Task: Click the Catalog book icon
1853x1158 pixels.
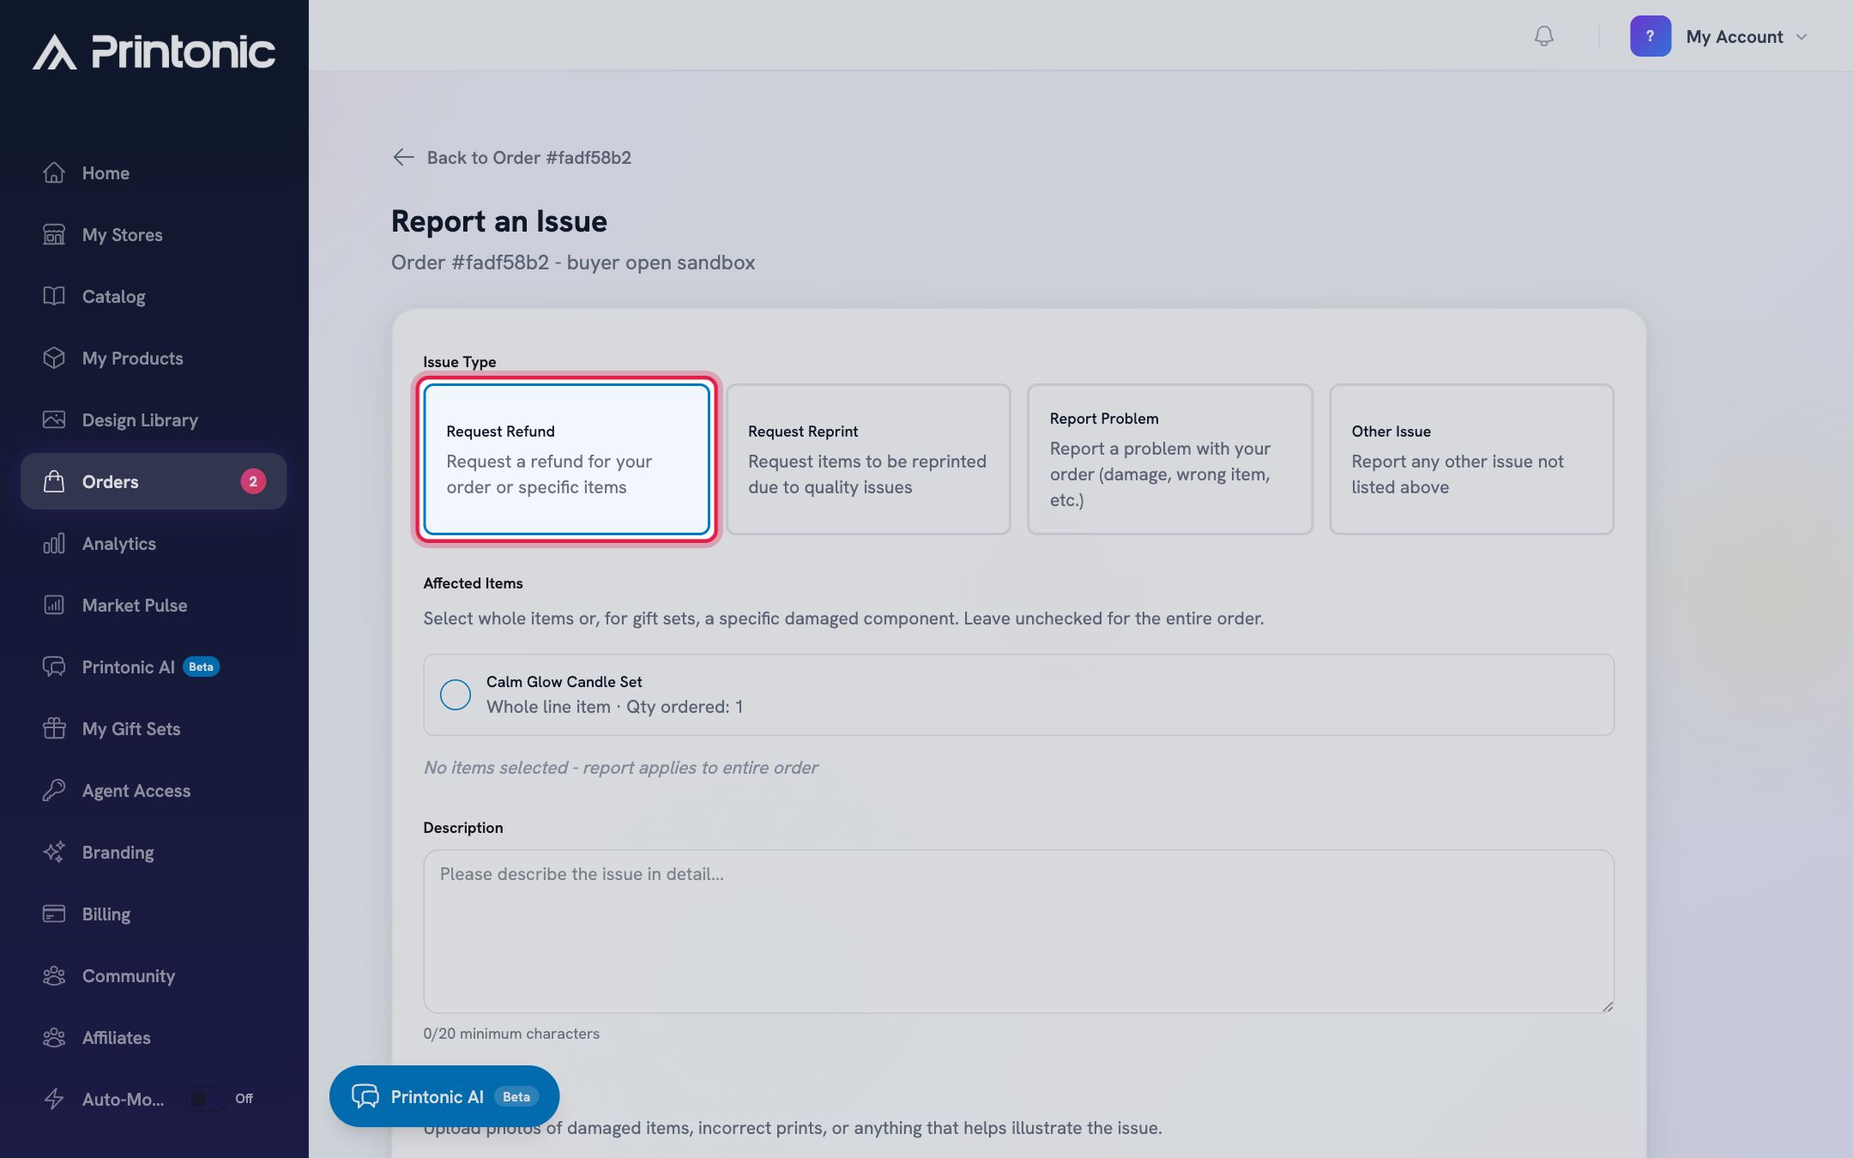Action: point(54,296)
